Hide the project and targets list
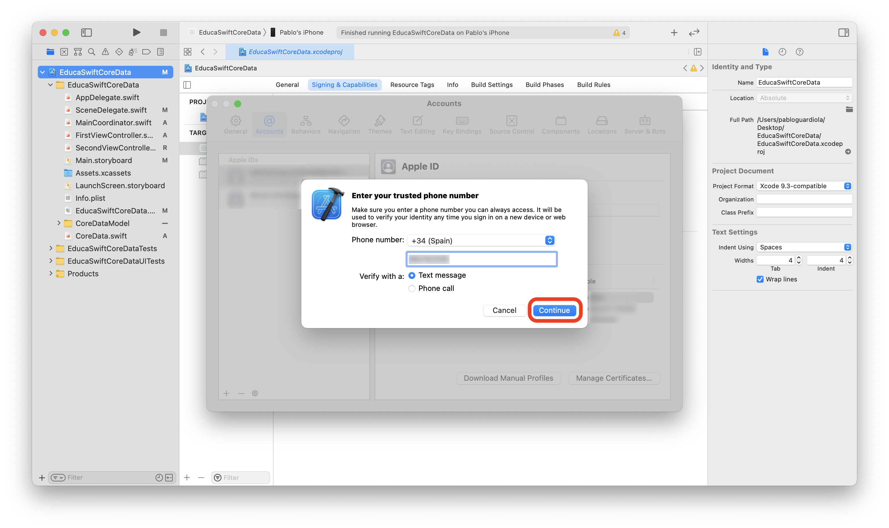The width and height of the screenshot is (889, 528). pyautogui.click(x=187, y=85)
